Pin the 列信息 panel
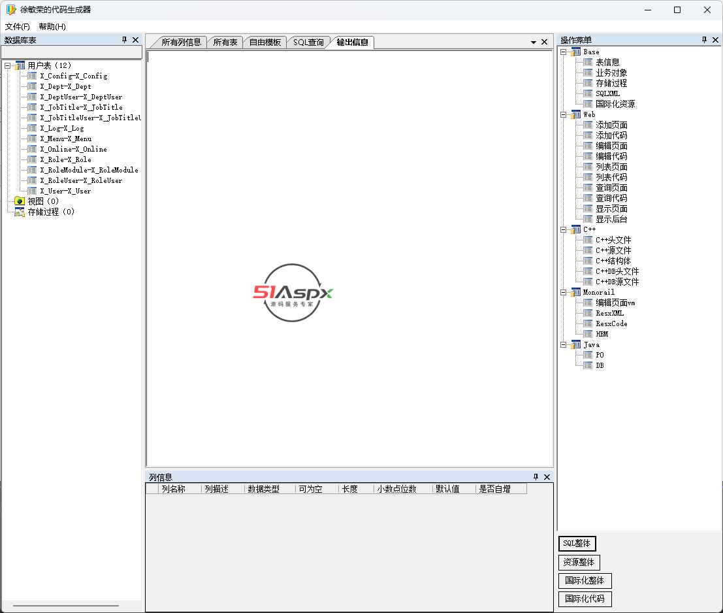Screen dimensions: 723x613 [x=536, y=477]
